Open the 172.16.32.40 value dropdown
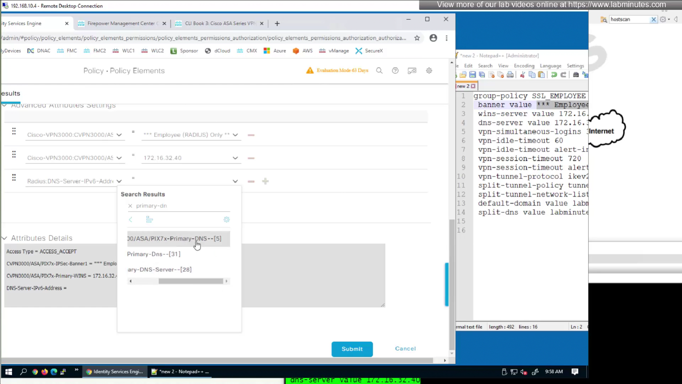The width and height of the screenshot is (682, 384). pyautogui.click(x=235, y=158)
